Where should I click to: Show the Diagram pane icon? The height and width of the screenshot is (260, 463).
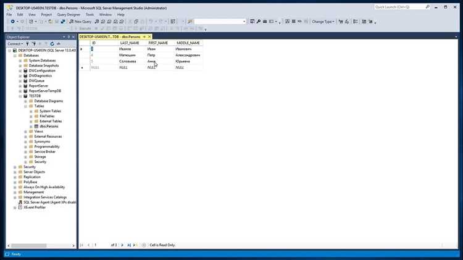pos(287,22)
